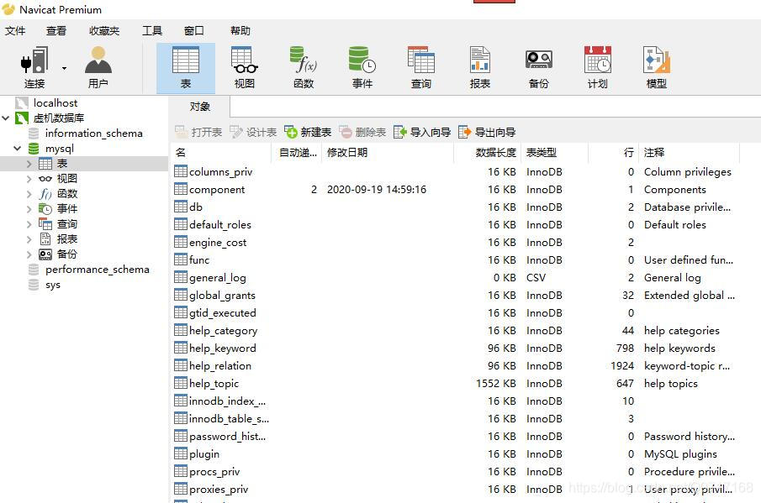Click the 查询 icon in tree
Viewport: 761px width, 503px height.
click(45, 224)
